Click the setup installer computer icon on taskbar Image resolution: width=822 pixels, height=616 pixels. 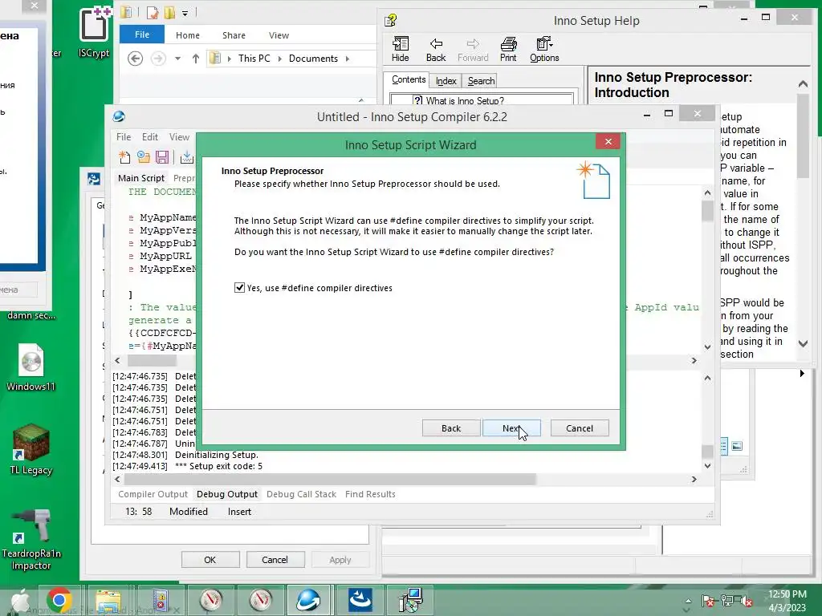point(409,600)
